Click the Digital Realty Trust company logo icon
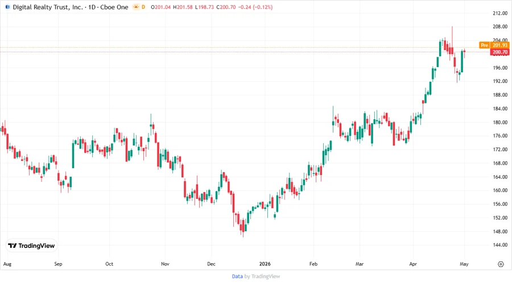 [7, 7]
